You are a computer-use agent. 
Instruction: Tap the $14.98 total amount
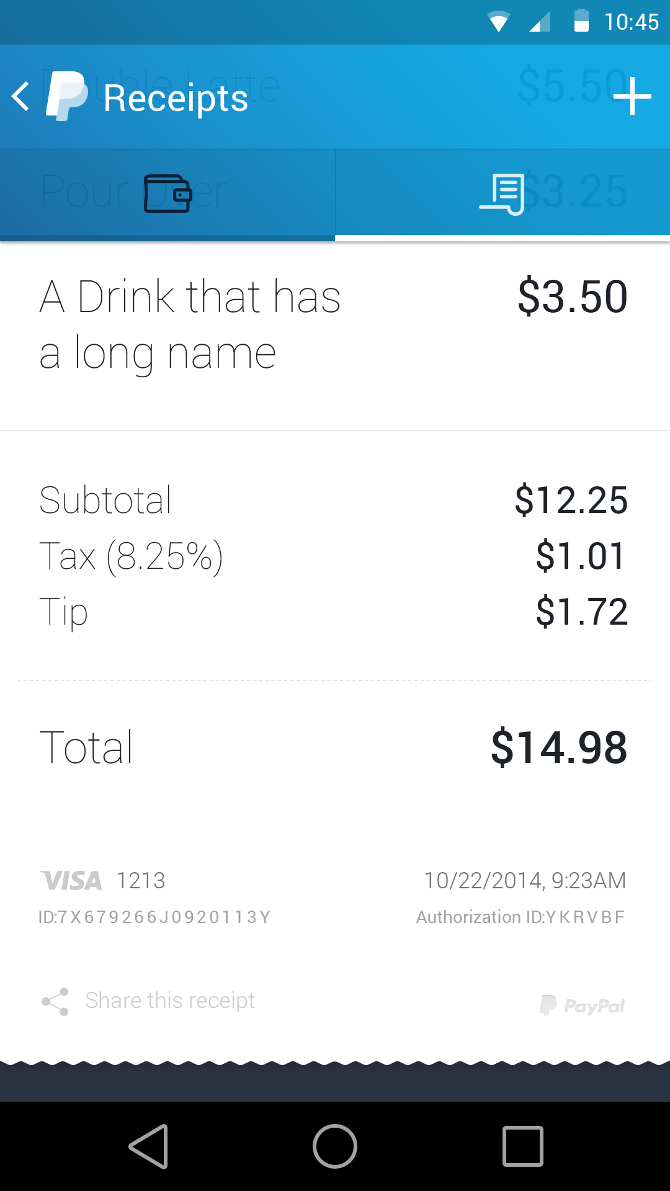click(x=559, y=747)
